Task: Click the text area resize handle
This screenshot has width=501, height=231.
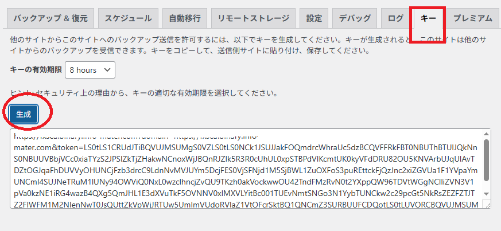Action: [x=487, y=205]
